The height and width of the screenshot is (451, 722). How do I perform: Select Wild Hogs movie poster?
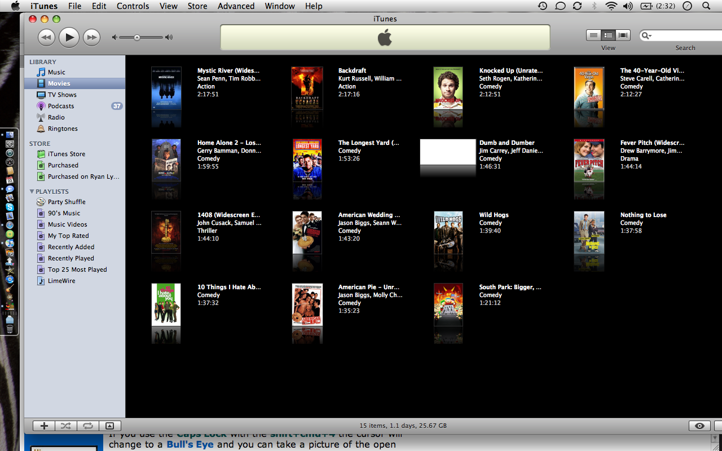[448, 233]
